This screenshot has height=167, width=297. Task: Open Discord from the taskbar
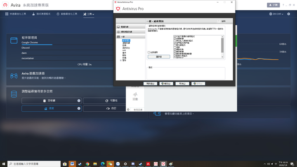pyautogui.click(x=133, y=164)
